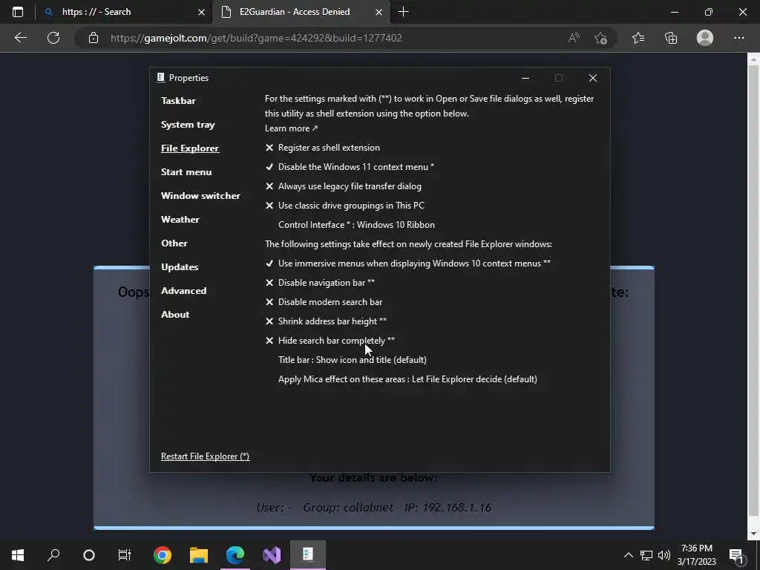Launch Google Chrome from the taskbar

[163, 555]
